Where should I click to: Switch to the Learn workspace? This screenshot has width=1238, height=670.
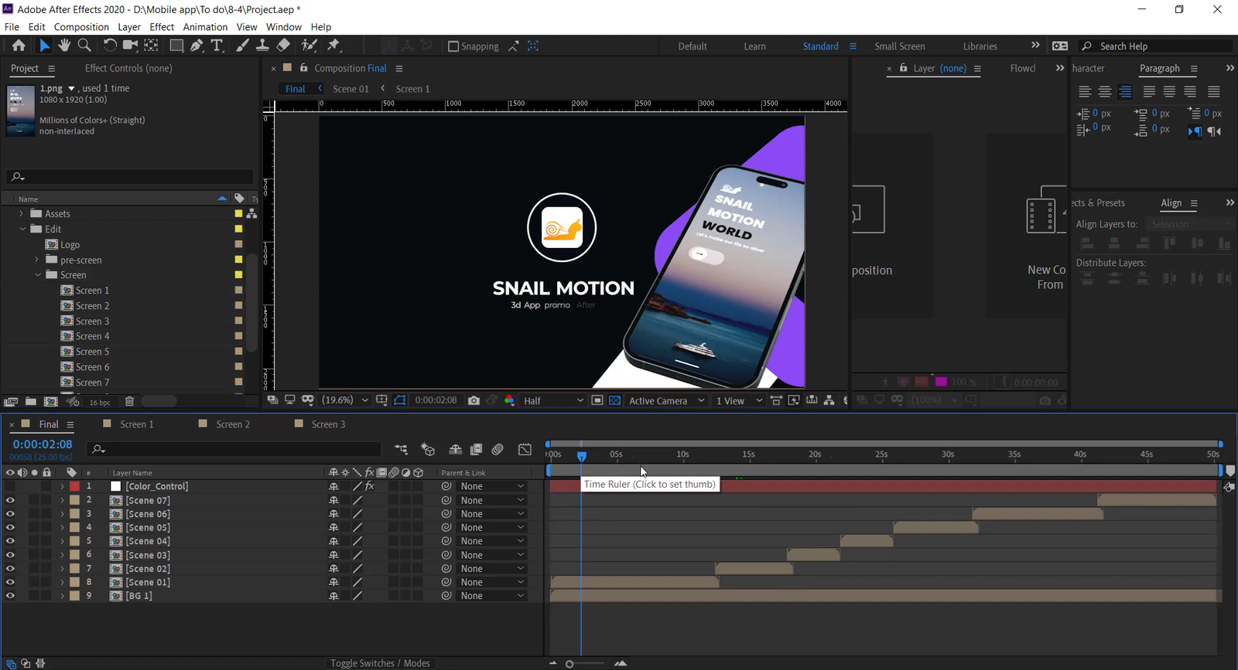(755, 46)
